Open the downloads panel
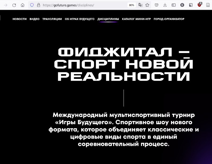 [x=165, y=5]
